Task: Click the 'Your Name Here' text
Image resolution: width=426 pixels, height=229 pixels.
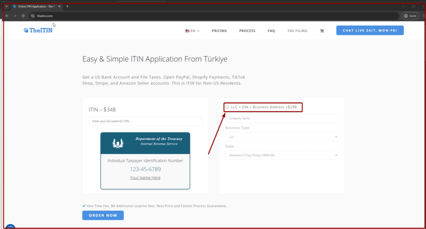Action: (145, 178)
